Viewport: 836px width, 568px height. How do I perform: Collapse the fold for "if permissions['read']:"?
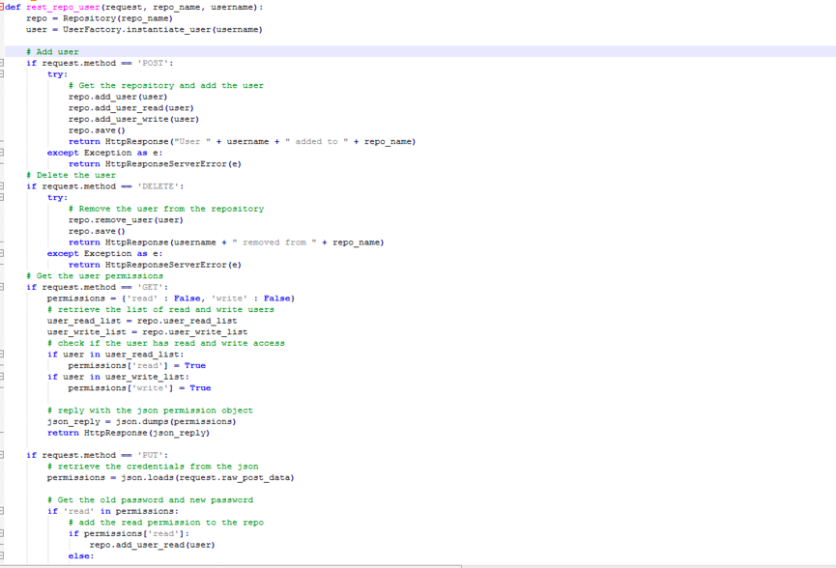2,533
